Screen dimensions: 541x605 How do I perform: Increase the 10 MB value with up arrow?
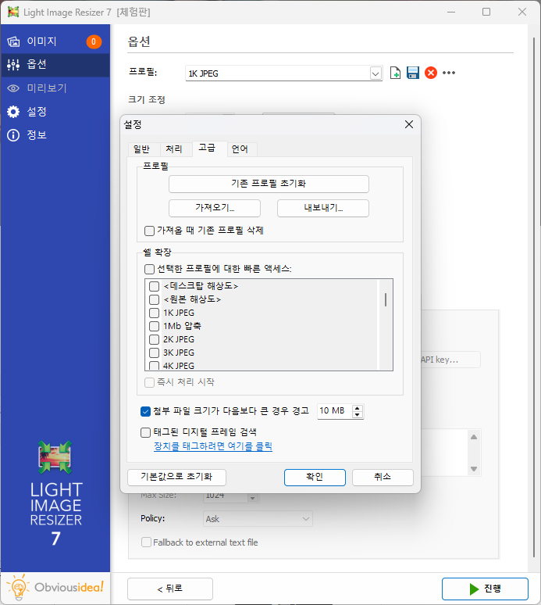pyautogui.click(x=358, y=408)
